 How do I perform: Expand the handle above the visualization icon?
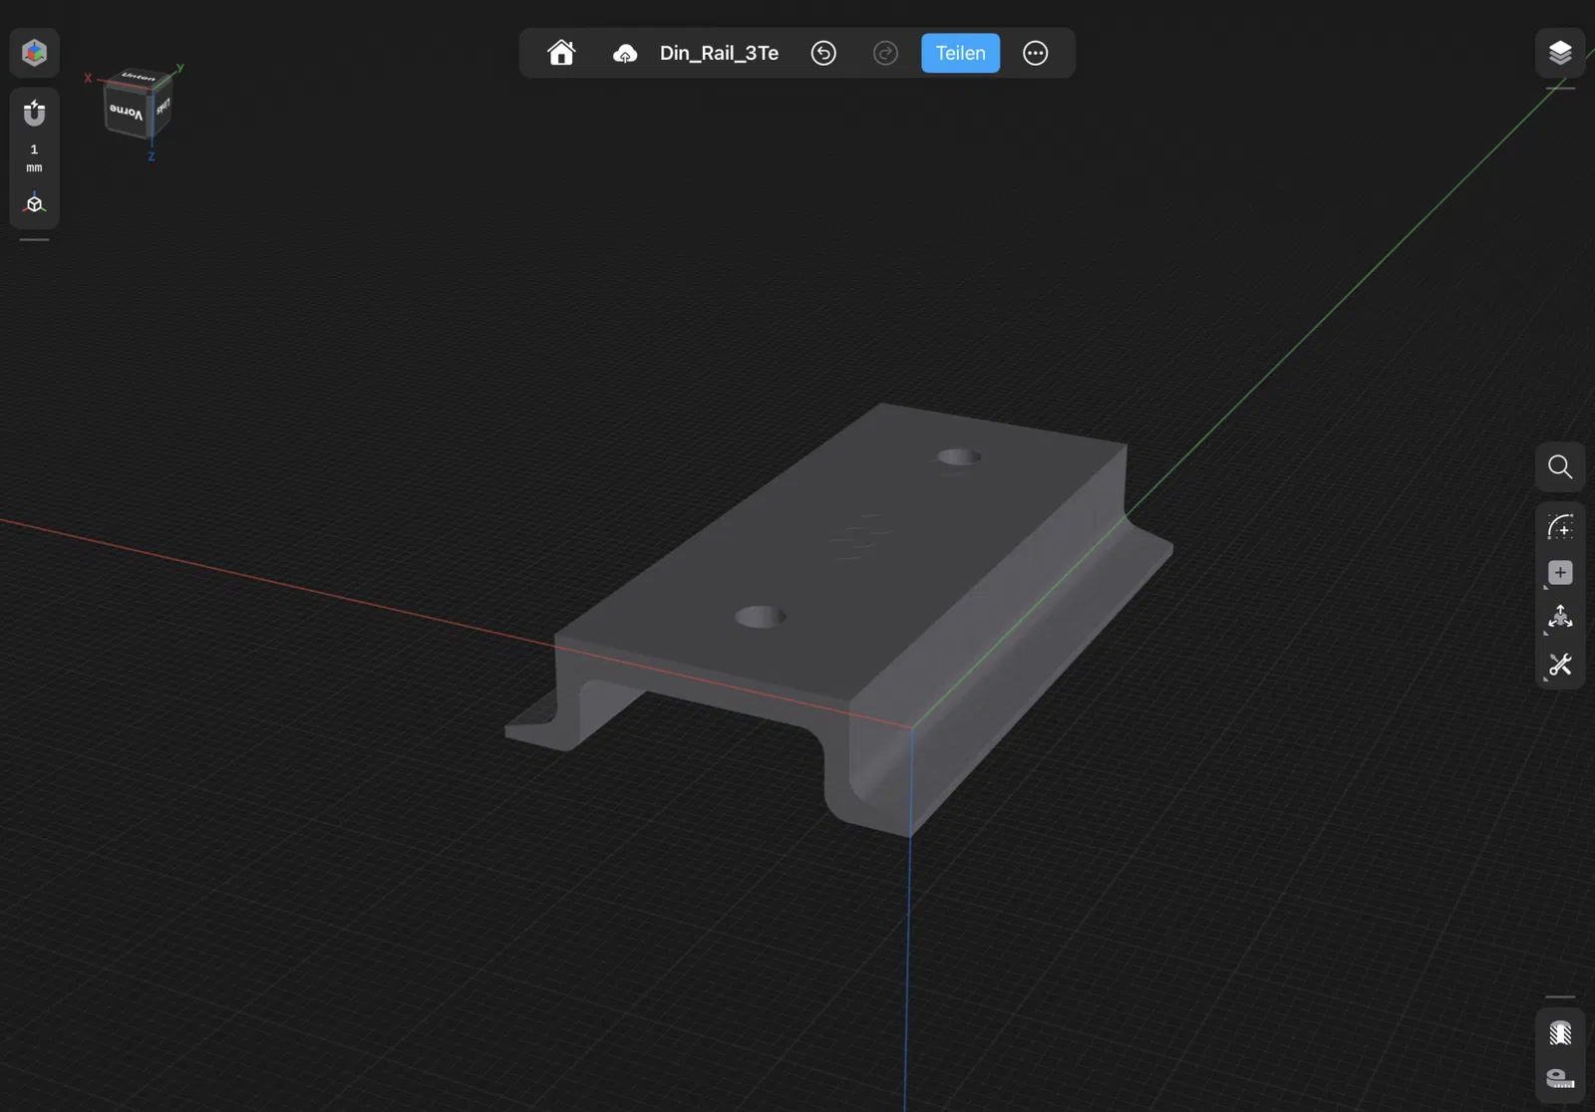tap(1560, 996)
